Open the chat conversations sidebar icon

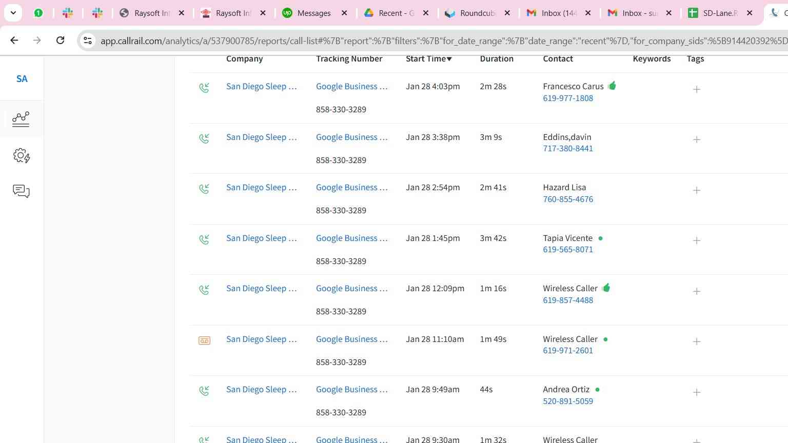coord(21,191)
